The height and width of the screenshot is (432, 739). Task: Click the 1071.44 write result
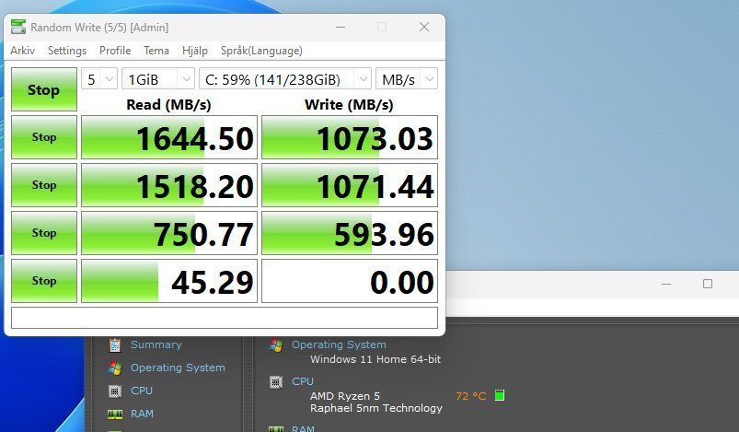pos(350,185)
